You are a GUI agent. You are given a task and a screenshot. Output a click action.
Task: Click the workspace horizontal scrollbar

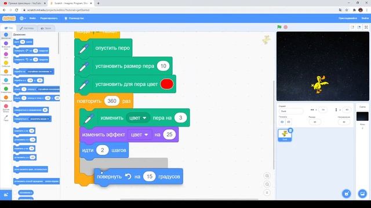click(x=190, y=199)
